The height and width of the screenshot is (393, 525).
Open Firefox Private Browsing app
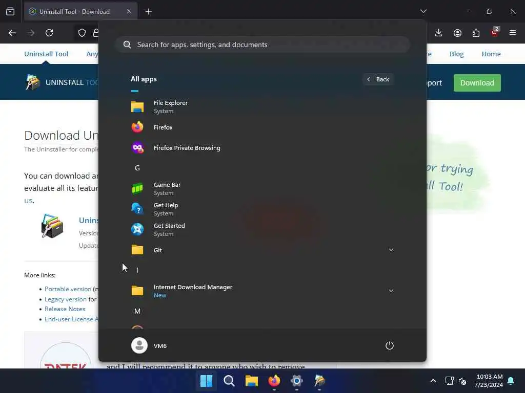(x=262, y=148)
